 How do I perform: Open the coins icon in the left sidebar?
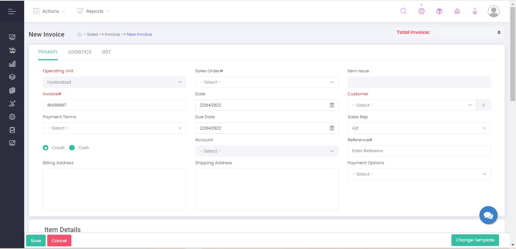[x=12, y=90]
